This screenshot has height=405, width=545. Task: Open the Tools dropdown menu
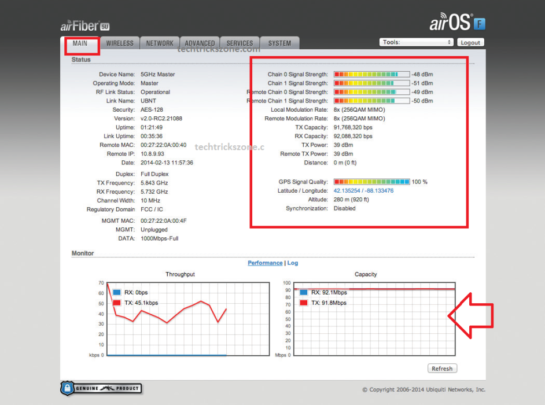[416, 42]
